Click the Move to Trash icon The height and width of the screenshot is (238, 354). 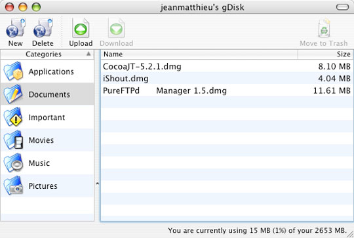[x=324, y=28]
